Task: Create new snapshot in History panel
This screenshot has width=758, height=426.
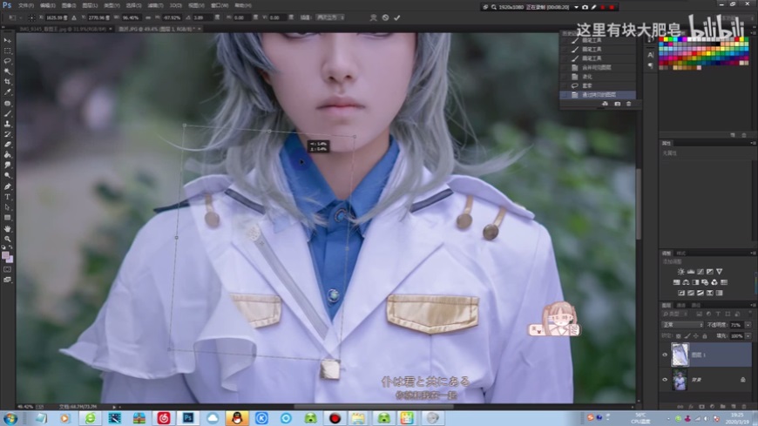Action: [618, 104]
